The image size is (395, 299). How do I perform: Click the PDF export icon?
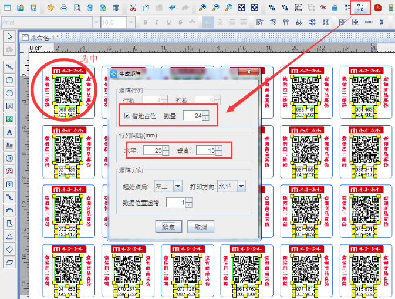point(379,8)
